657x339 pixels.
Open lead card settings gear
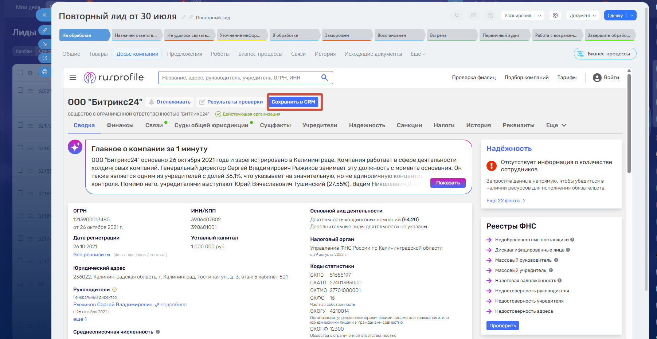pos(555,15)
